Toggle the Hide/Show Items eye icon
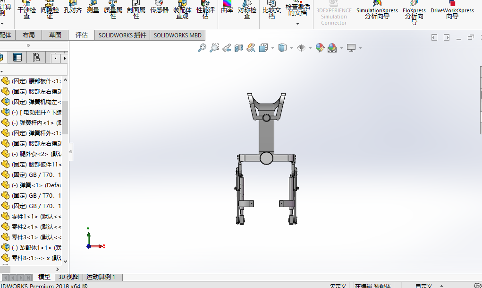Screen dimensions: 482x288 click(x=301, y=48)
